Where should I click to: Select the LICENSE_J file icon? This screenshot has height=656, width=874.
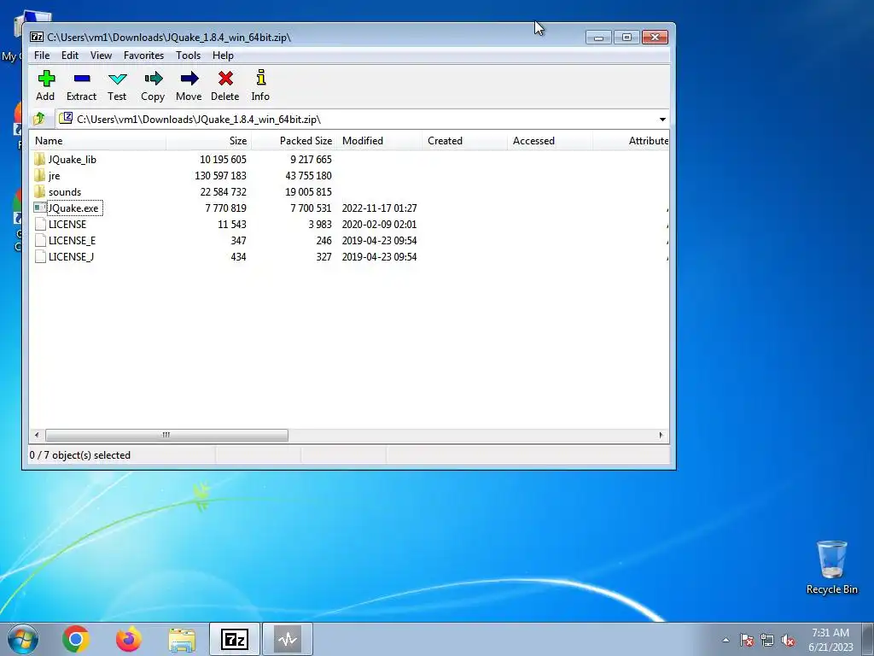point(39,256)
